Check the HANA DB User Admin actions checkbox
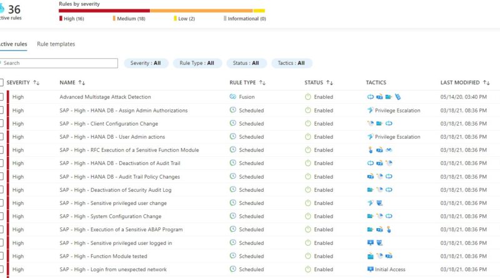 (x=1, y=137)
